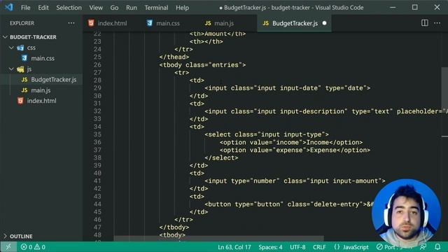This screenshot has width=448, height=252.
Task: Open the Edit menu
Action: point(43,8)
